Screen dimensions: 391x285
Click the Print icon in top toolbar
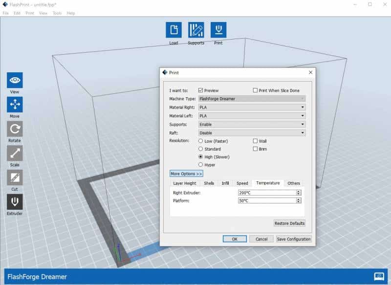click(218, 30)
